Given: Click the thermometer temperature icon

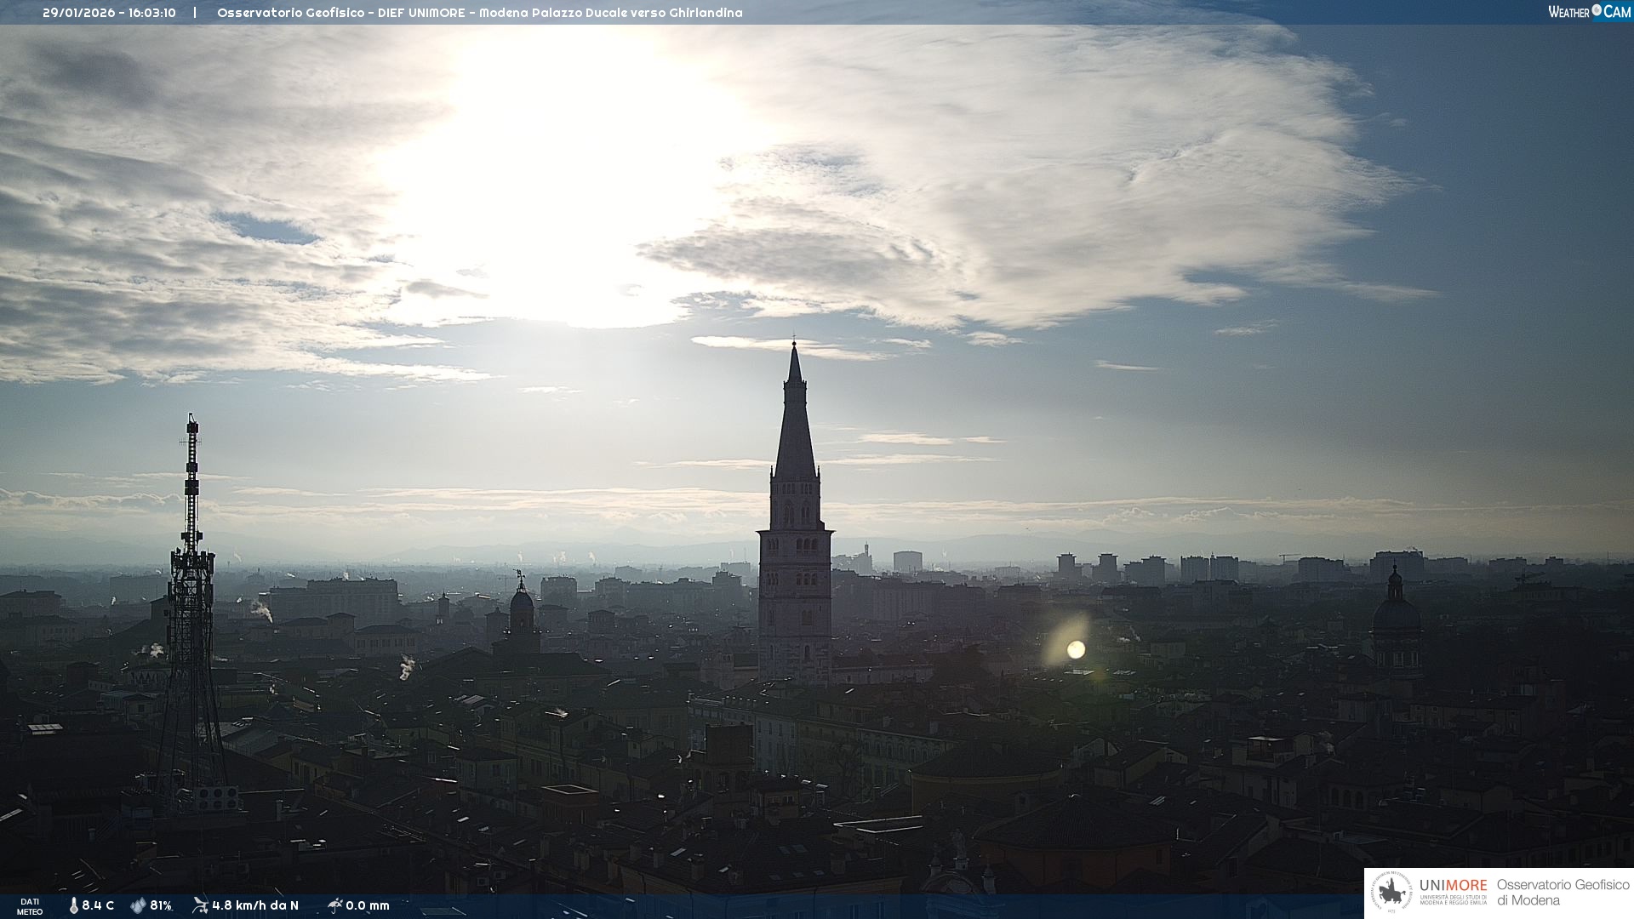Looking at the screenshot, I should tap(74, 905).
